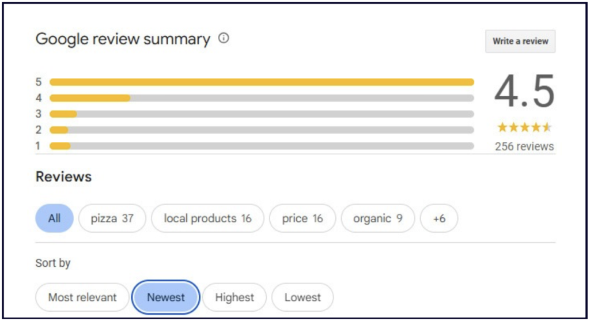Filter reviews by price topic
Viewport: 590px width, 321px height.
(302, 218)
